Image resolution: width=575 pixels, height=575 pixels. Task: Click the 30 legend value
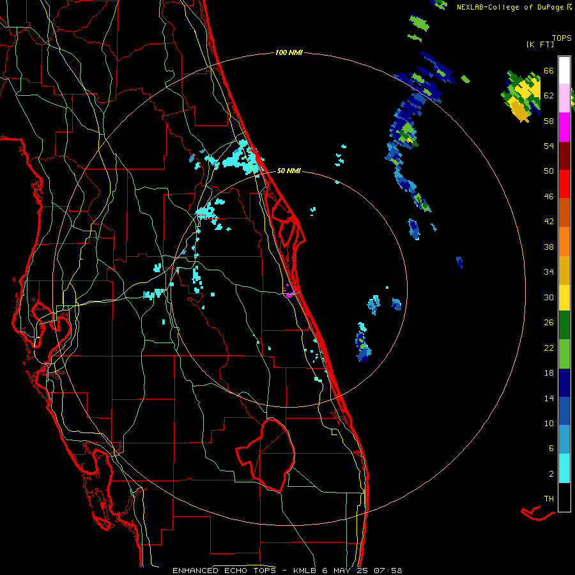(x=549, y=297)
